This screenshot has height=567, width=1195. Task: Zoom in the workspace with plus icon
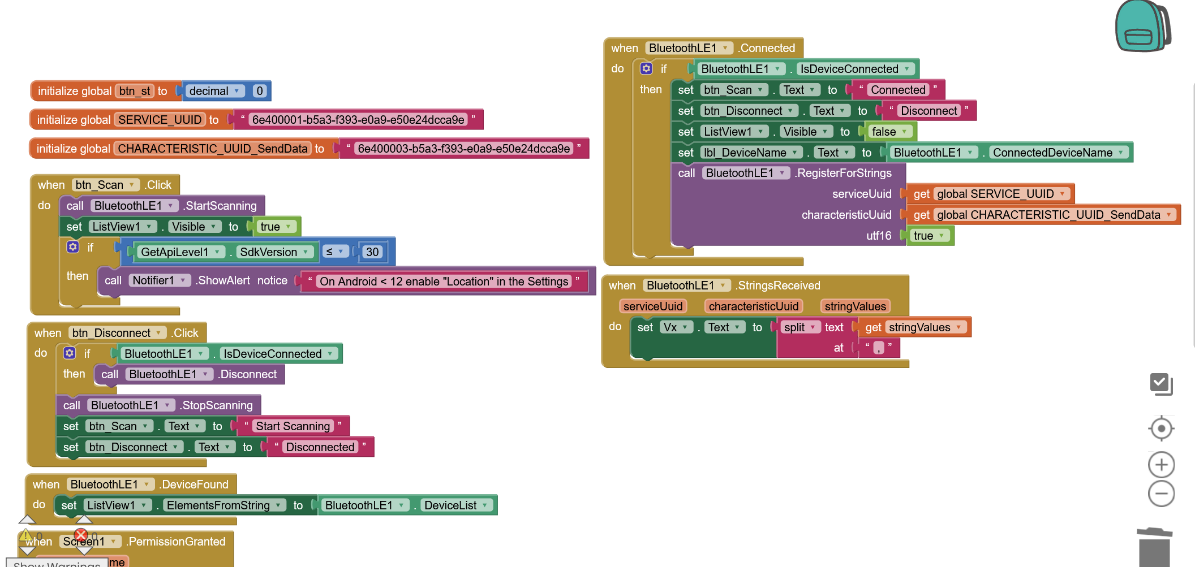[1161, 465]
